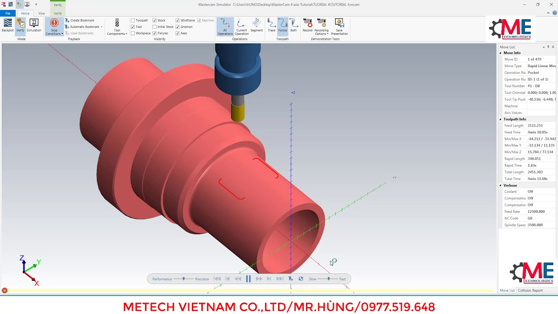Image resolution: width=558 pixels, height=314 pixels.
Task: Adjust Performance-Precision slider handle
Action: (x=184, y=279)
